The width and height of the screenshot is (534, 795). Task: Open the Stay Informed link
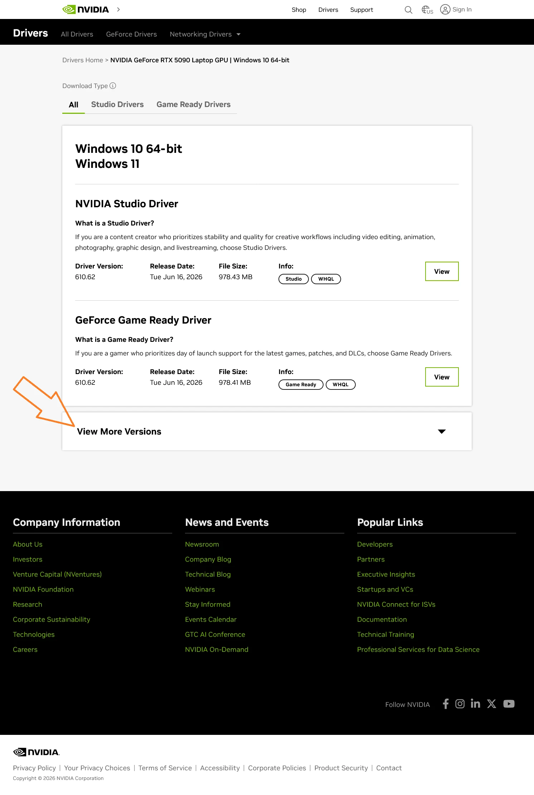208,604
